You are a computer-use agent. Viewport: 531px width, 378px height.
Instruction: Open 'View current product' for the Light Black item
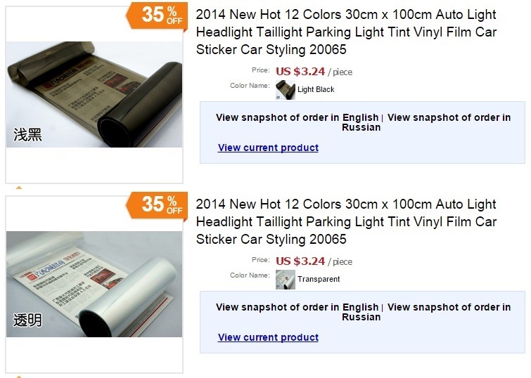click(x=268, y=148)
